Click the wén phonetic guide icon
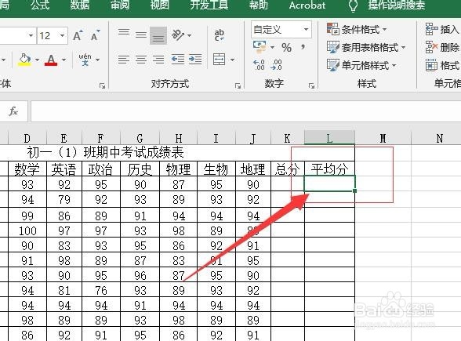Viewport: 461px width, 341px height. point(85,60)
